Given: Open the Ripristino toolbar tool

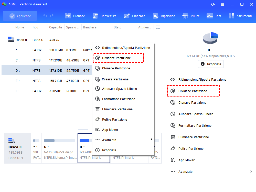Looking at the screenshot, I should [164, 16].
